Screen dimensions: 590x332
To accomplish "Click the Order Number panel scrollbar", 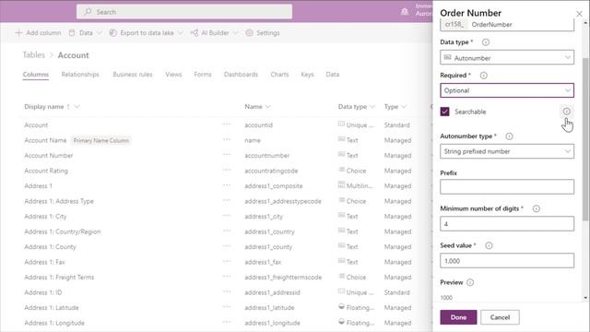I will (585, 139).
